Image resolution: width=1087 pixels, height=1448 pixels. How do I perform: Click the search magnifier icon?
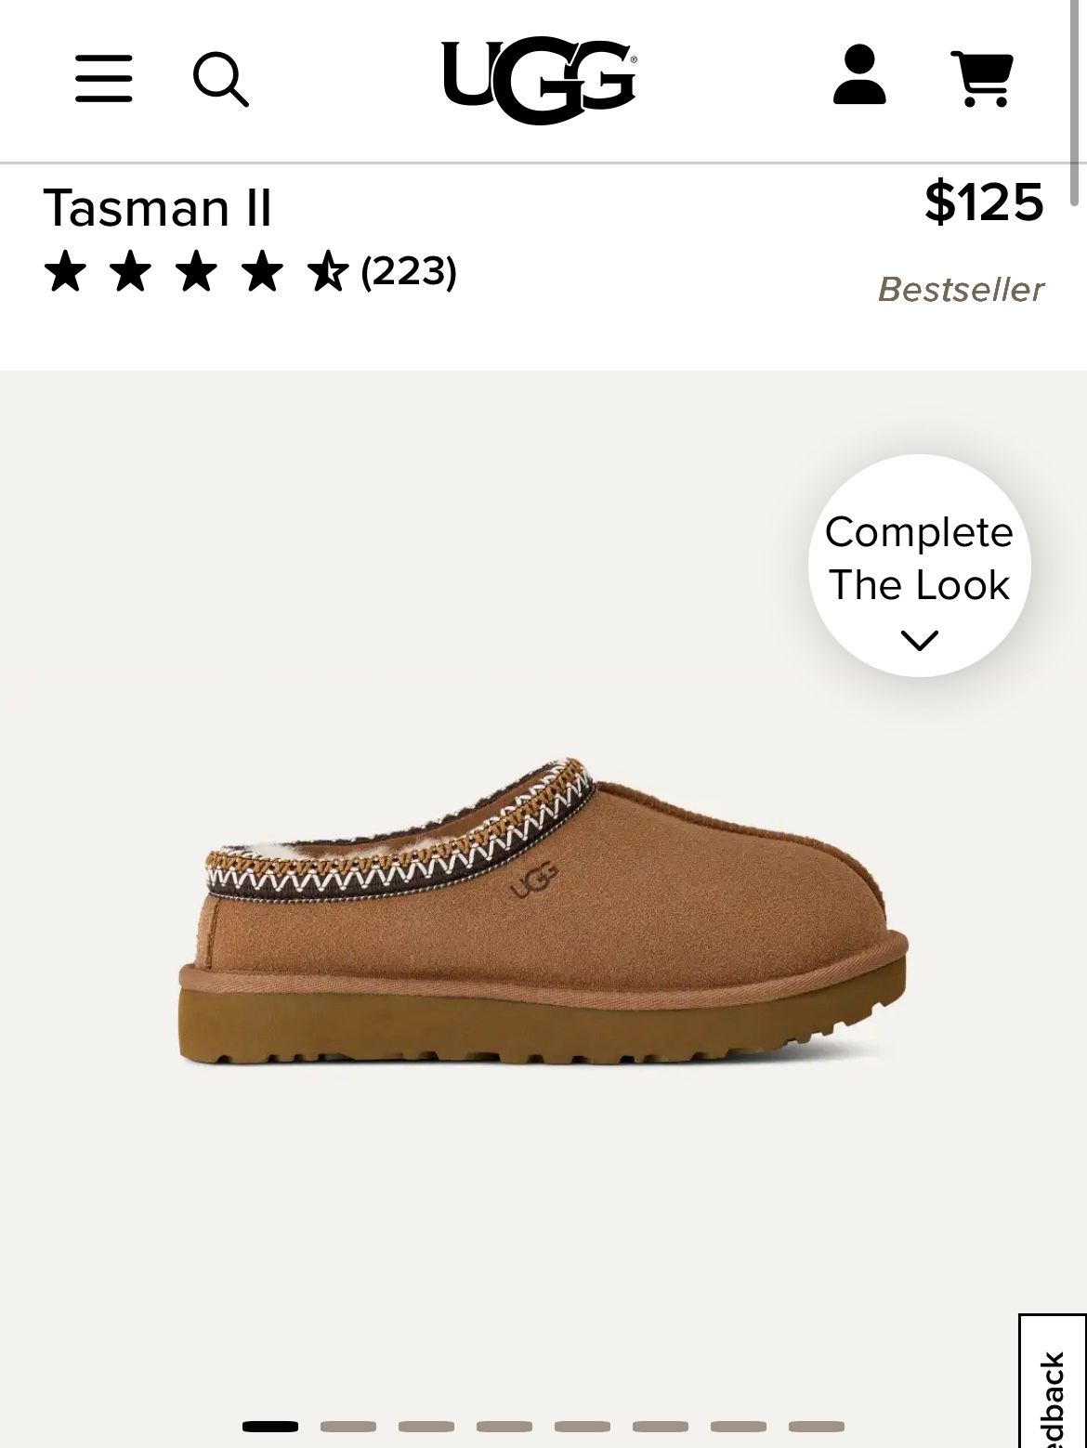(x=220, y=79)
